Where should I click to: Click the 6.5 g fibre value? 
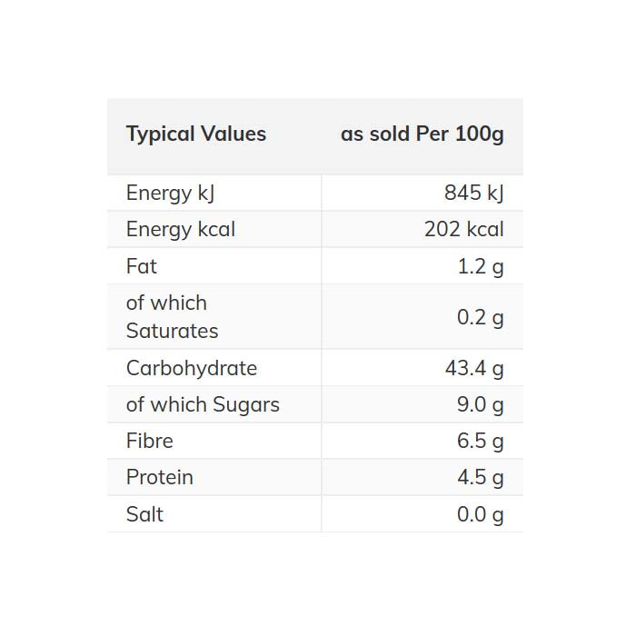click(480, 441)
